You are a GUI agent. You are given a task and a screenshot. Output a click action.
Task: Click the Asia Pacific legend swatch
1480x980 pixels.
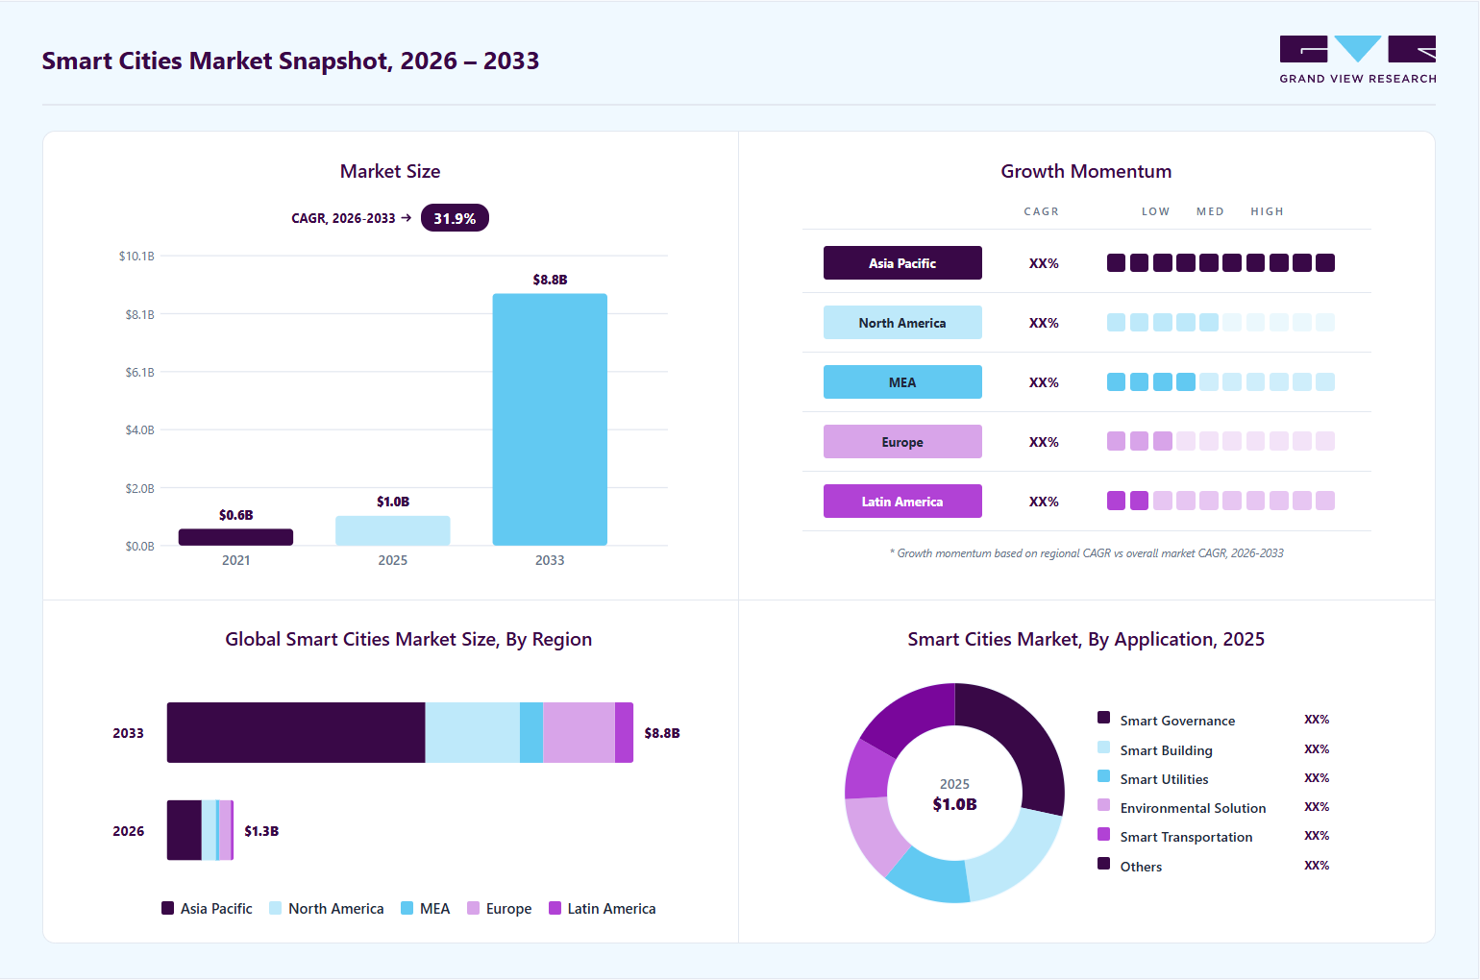coord(168,908)
